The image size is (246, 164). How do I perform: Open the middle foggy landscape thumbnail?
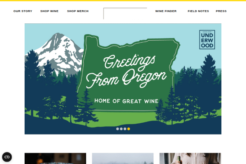pyautogui.click(x=123, y=159)
